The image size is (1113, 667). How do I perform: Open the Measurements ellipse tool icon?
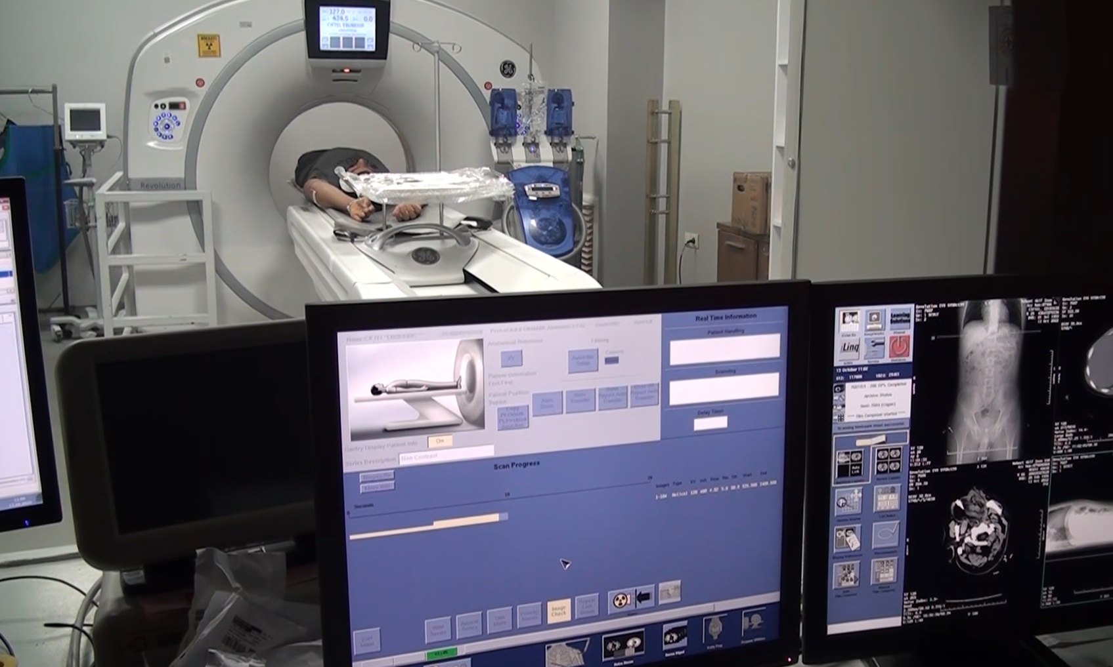coord(884,535)
